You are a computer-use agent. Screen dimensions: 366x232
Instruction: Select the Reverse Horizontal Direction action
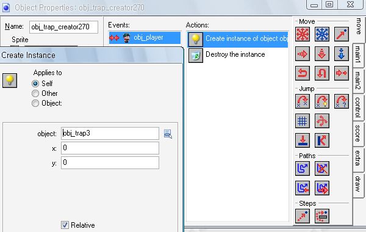click(x=303, y=73)
